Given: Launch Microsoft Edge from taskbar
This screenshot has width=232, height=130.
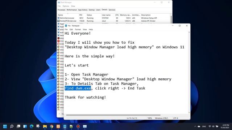Looking at the screenshot, I should [32, 126].
